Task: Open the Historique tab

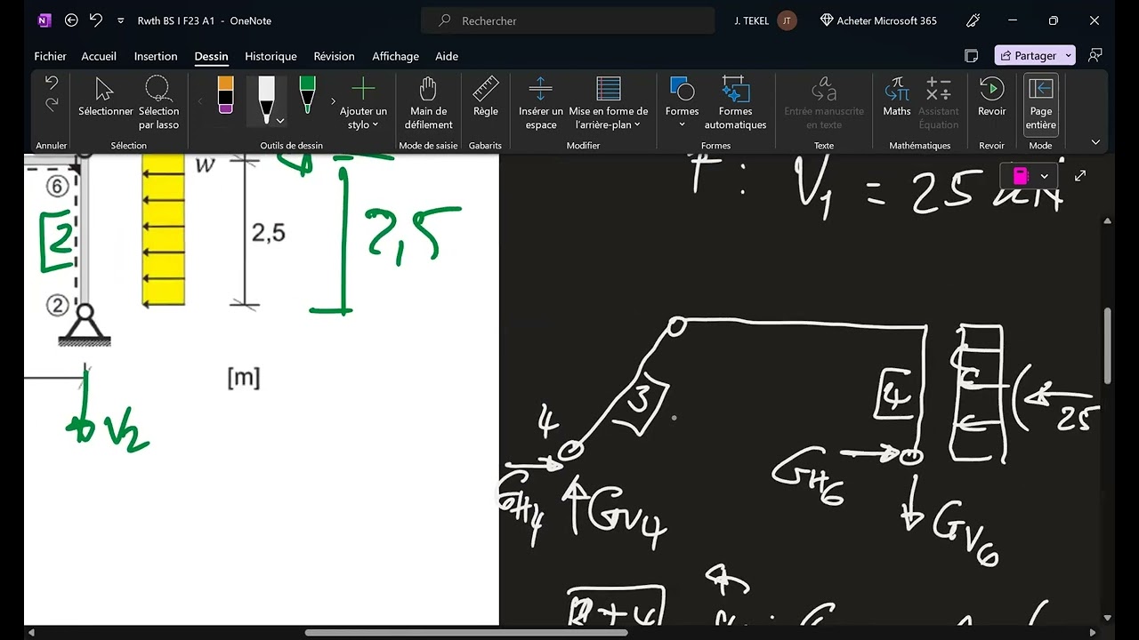Action: click(271, 56)
